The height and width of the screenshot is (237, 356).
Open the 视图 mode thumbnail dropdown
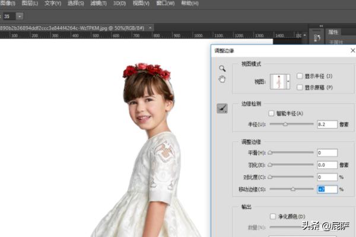click(x=288, y=82)
